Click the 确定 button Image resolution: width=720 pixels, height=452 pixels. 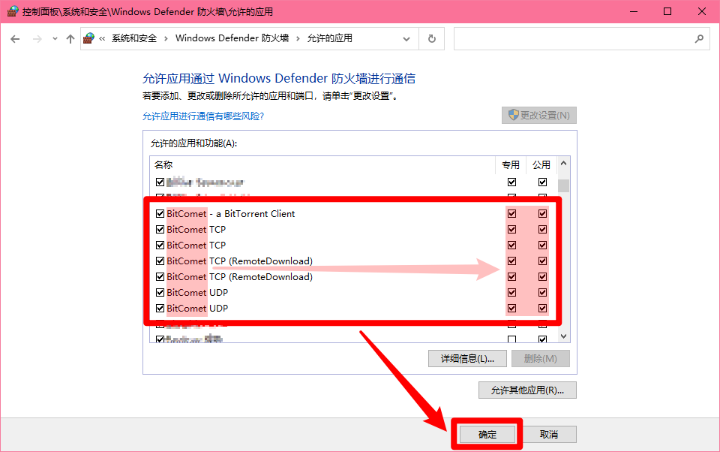coord(487,435)
